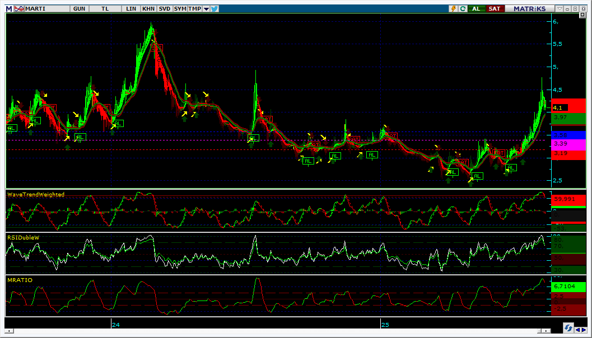
Task: Open the window options triangle dropdown
Action: (x=560, y=9)
